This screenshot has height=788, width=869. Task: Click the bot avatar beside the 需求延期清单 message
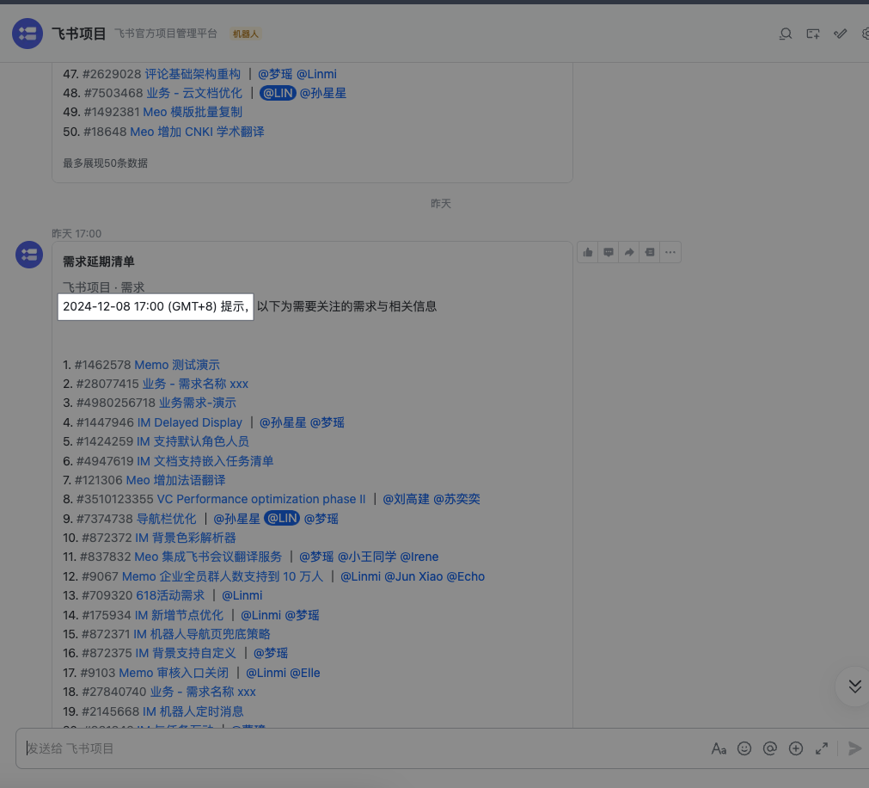(29, 255)
